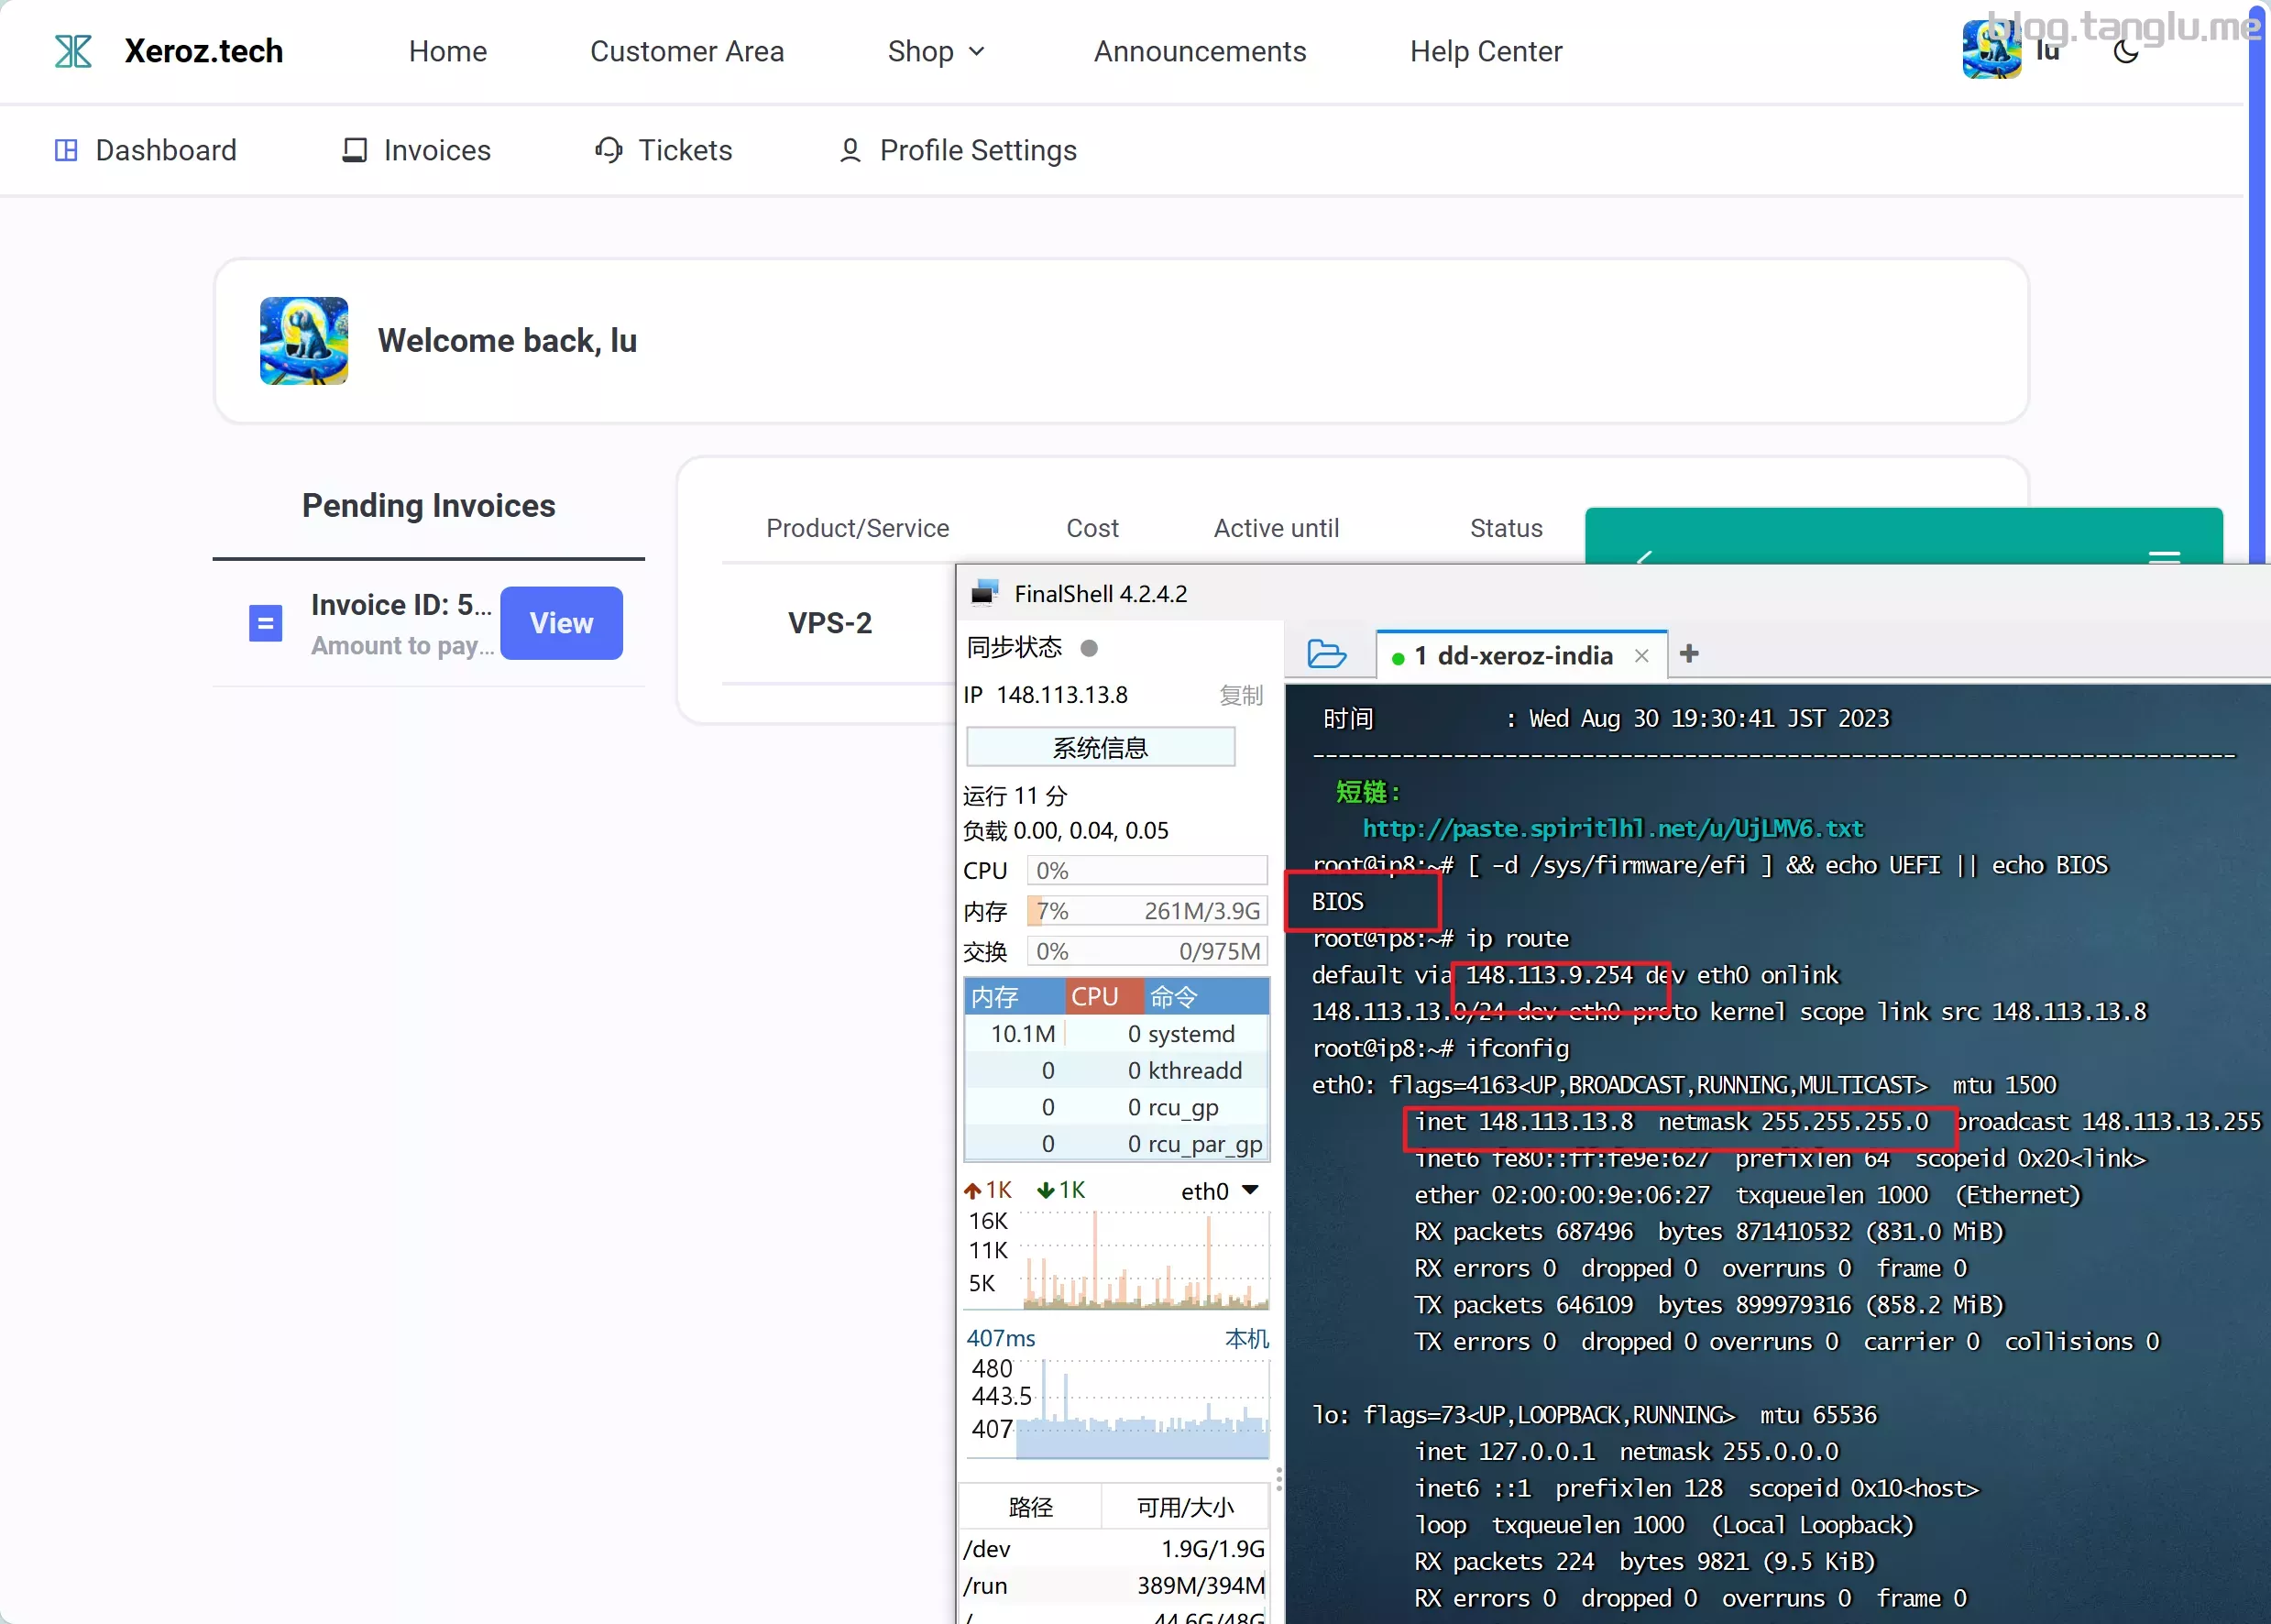Open the Announcements page

click(x=1200, y=51)
